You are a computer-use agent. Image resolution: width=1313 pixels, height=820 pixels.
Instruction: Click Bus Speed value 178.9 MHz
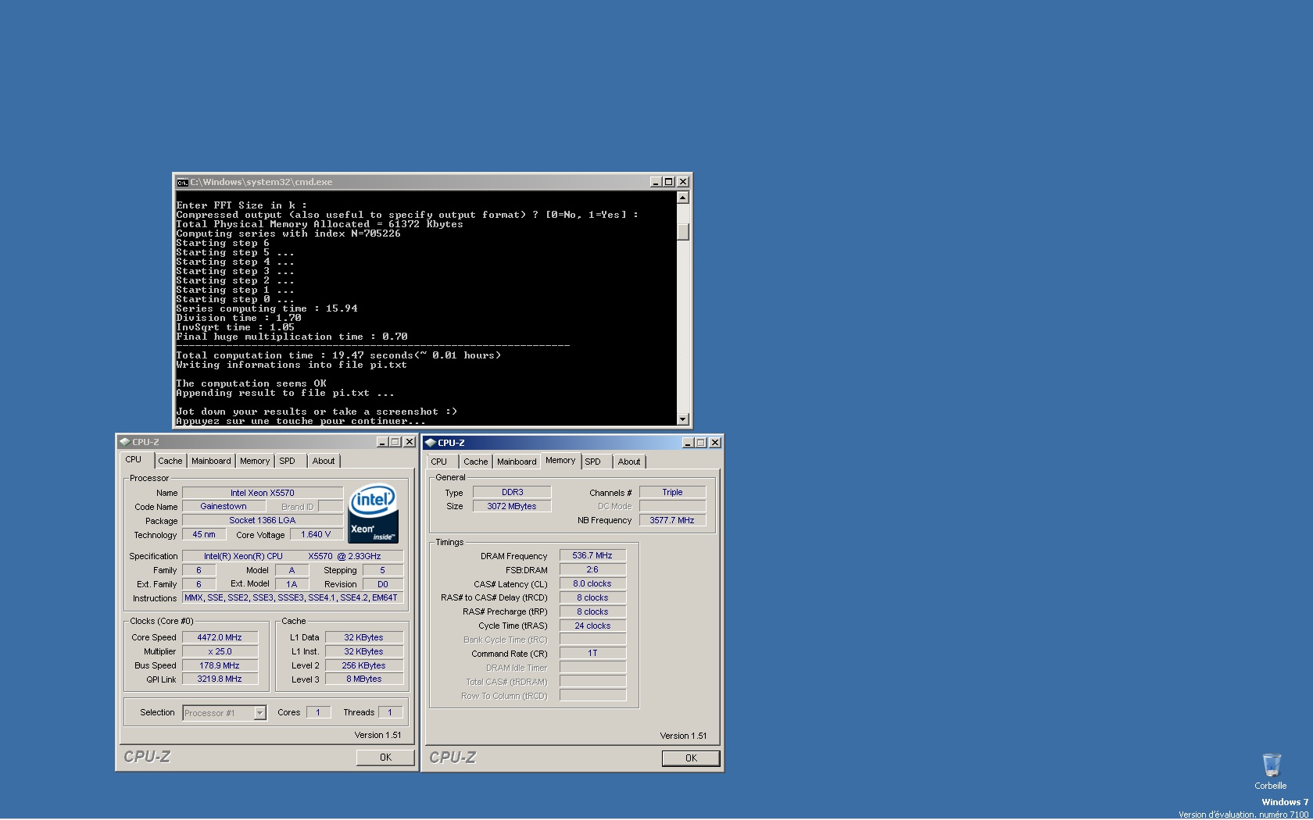pyautogui.click(x=220, y=666)
